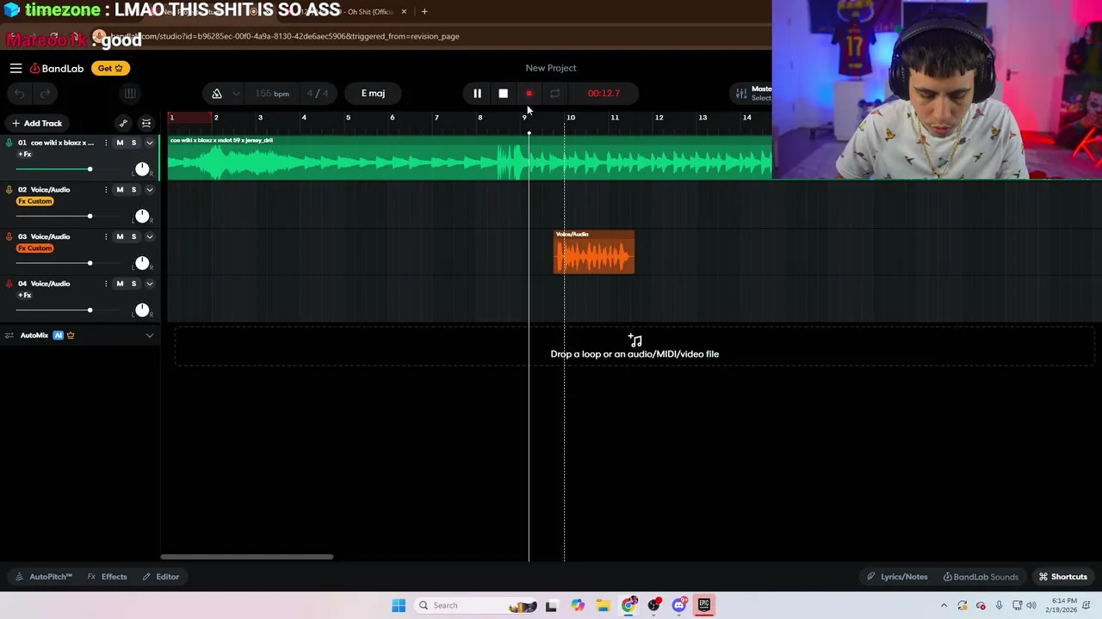Open the metronome settings dropdown arrow

[236, 93]
